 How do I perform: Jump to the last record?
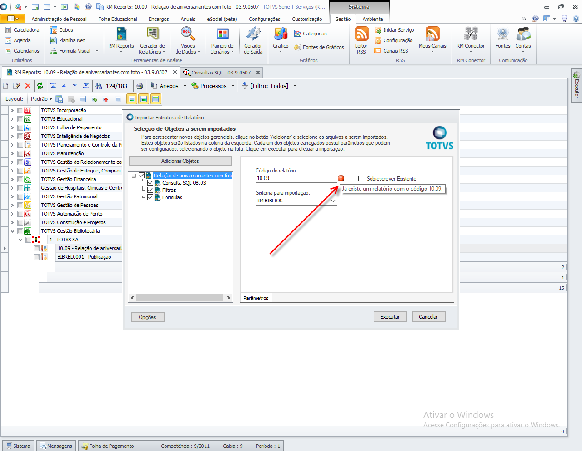click(86, 86)
